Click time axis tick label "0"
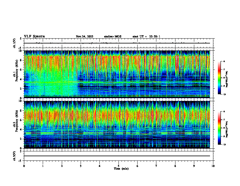Image resolution: width=240 pixels, height=186 pixels. coord(24,166)
